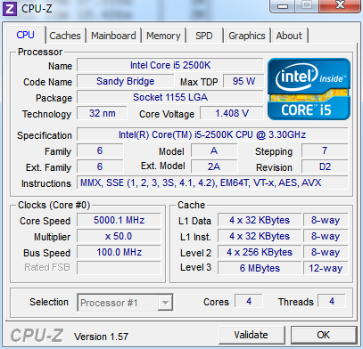The height and width of the screenshot is (349, 363).
Task: Open the Mainboard tab
Action: coord(113,36)
